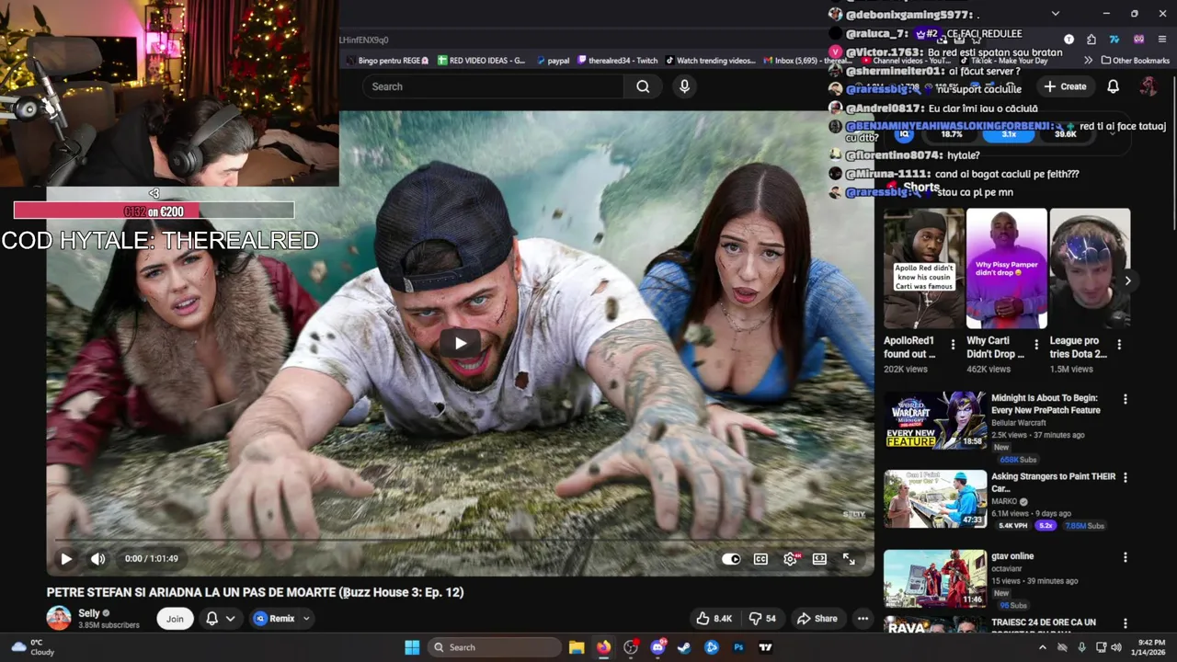Click the Remix button

274,619
